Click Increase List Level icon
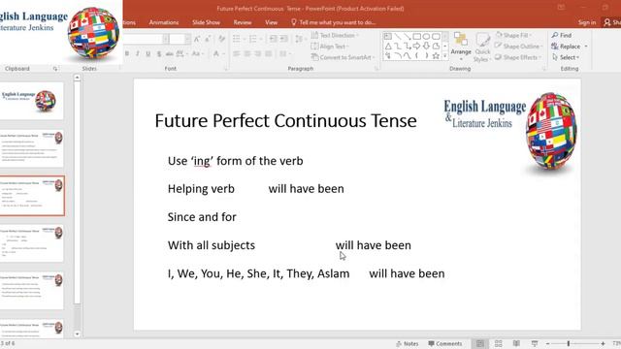This screenshot has width=621, height=349. (284, 39)
